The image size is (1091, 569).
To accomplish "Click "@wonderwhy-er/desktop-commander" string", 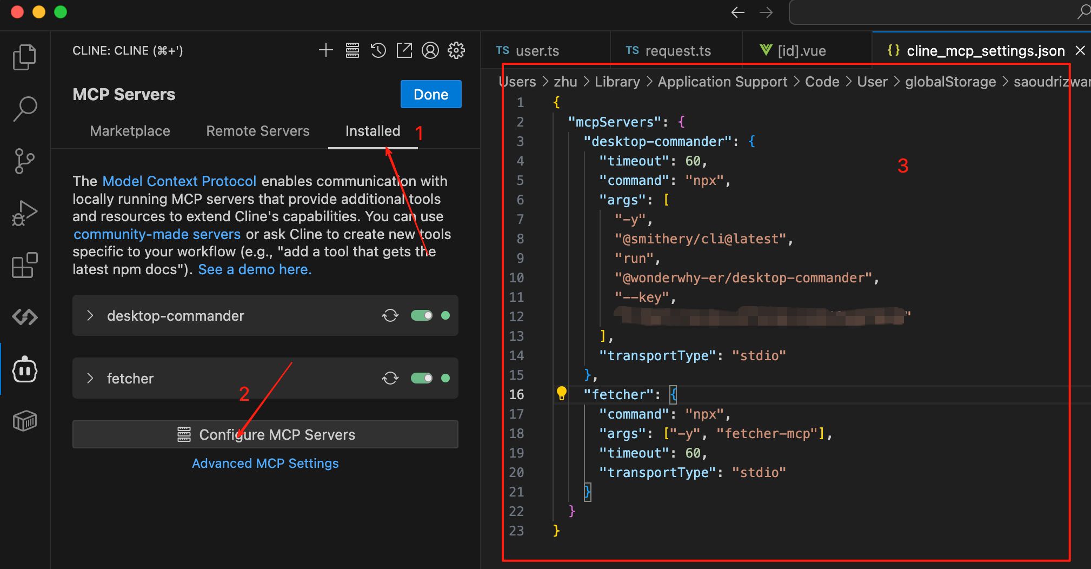I will pos(743,277).
